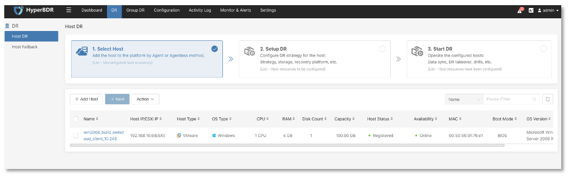Open the Activity Log menu
Screen dimensions: 573x176
[x=200, y=10]
